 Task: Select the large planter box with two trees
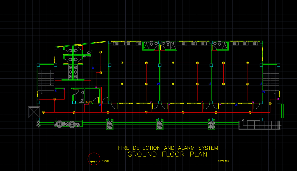tap(68, 124)
